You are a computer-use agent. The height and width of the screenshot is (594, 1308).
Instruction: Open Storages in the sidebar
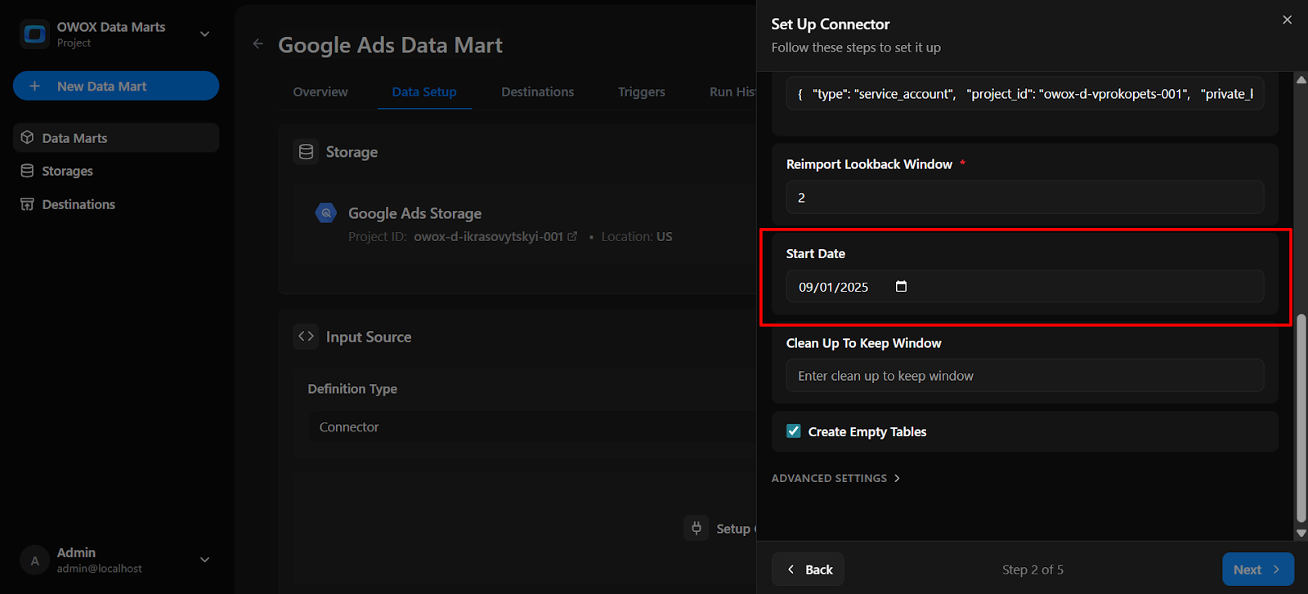click(x=116, y=171)
